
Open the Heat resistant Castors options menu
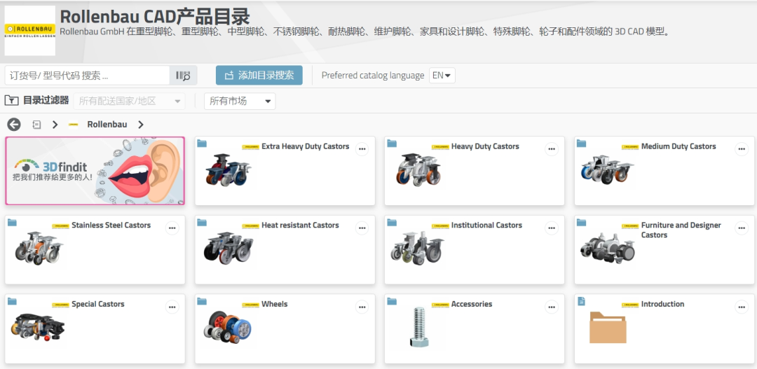(362, 228)
